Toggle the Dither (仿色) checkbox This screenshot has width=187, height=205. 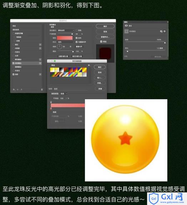pyautogui.click(x=77, y=30)
